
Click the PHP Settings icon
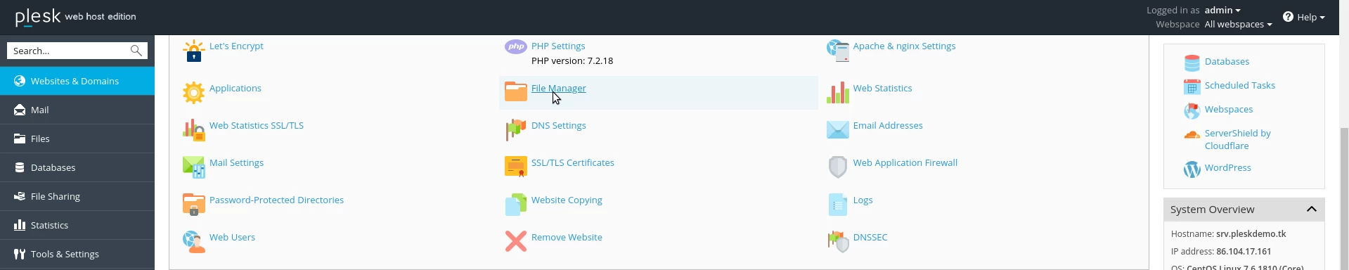pyautogui.click(x=515, y=47)
